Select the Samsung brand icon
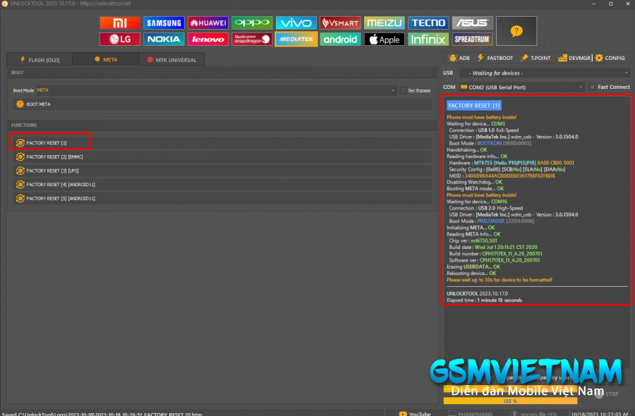Viewport: 635px width, 416px height. pyautogui.click(x=164, y=23)
